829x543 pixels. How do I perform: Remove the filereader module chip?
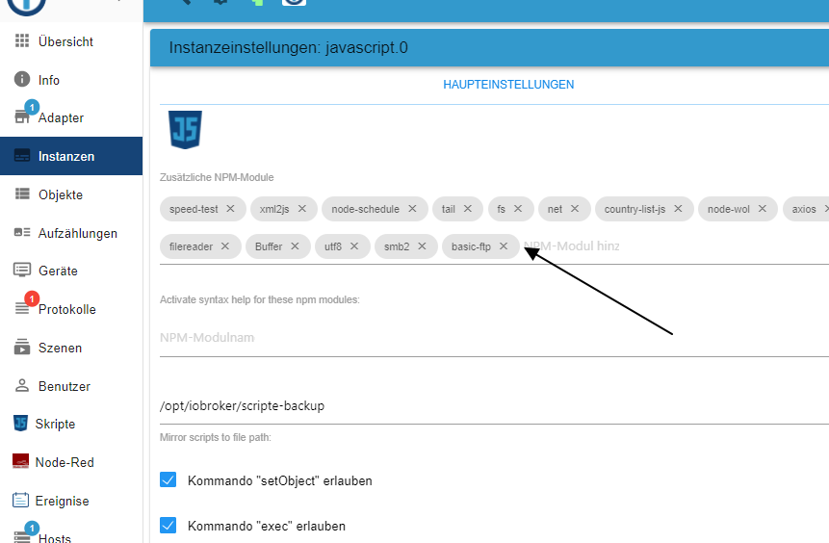coord(225,246)
